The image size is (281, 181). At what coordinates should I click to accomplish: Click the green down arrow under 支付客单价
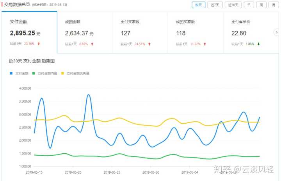point(258,44)
